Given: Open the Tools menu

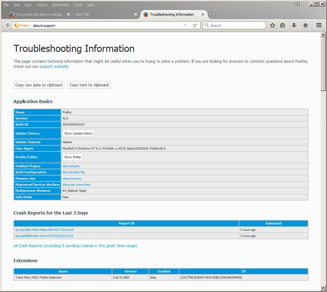Looking at the screenshot, I should tap(78, 5).
